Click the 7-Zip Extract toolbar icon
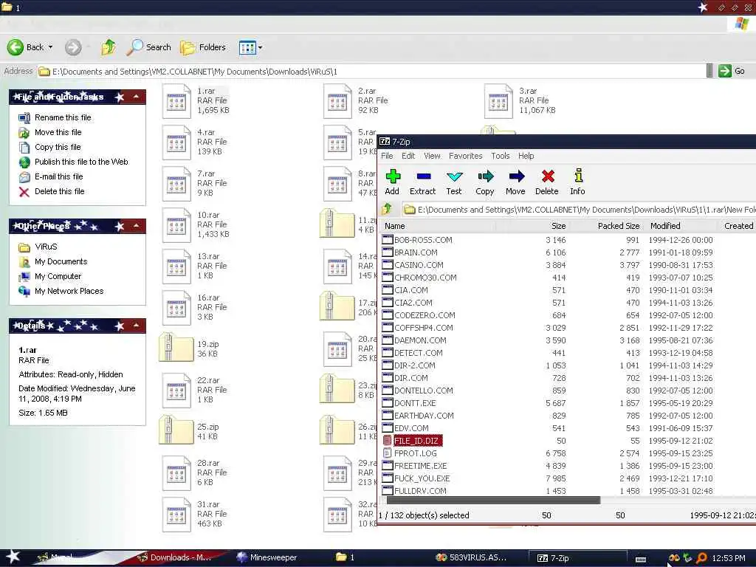Viewport: 756px width, 567px height. [x=423, y=176]
